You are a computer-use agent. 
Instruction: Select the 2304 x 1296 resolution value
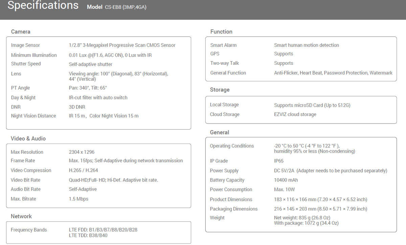pyautogui.click(x=82, y=152)
